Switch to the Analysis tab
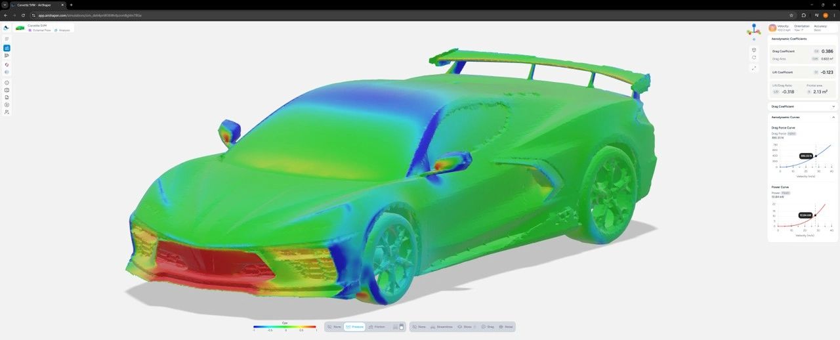Viewport: 840px width, 340px height. point(62,30)
